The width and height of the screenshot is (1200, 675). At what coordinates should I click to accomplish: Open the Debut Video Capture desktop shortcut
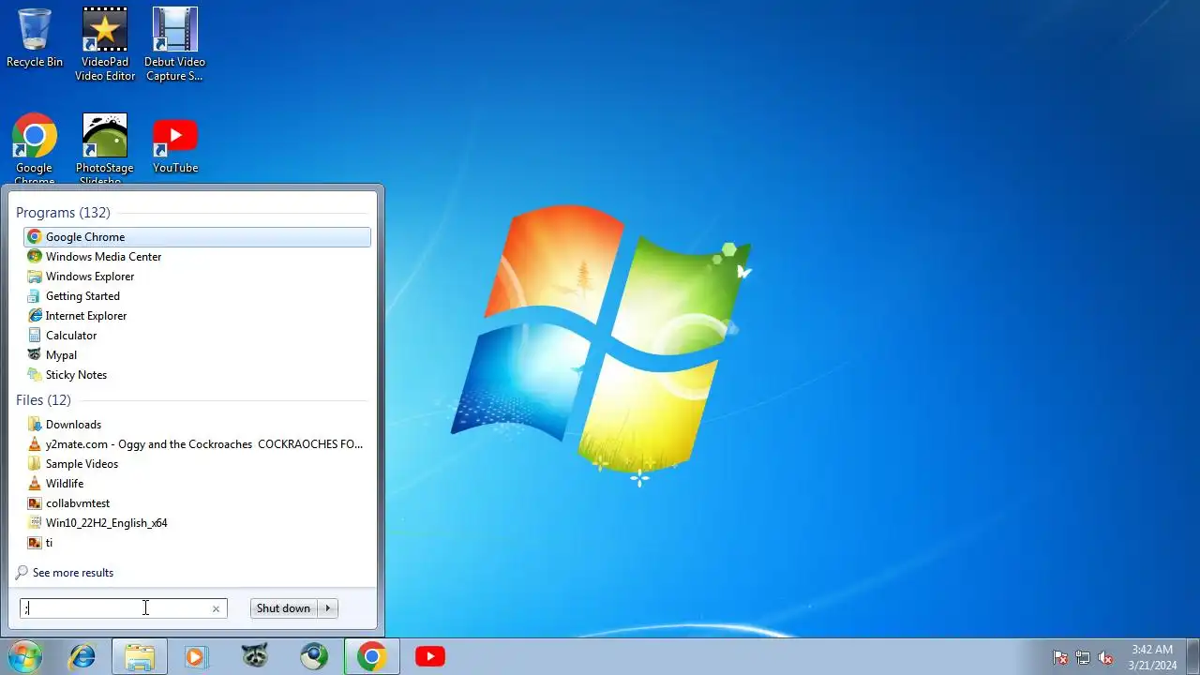[174, 44]
